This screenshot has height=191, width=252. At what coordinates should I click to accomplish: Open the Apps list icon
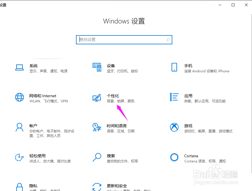coord(174,97)
